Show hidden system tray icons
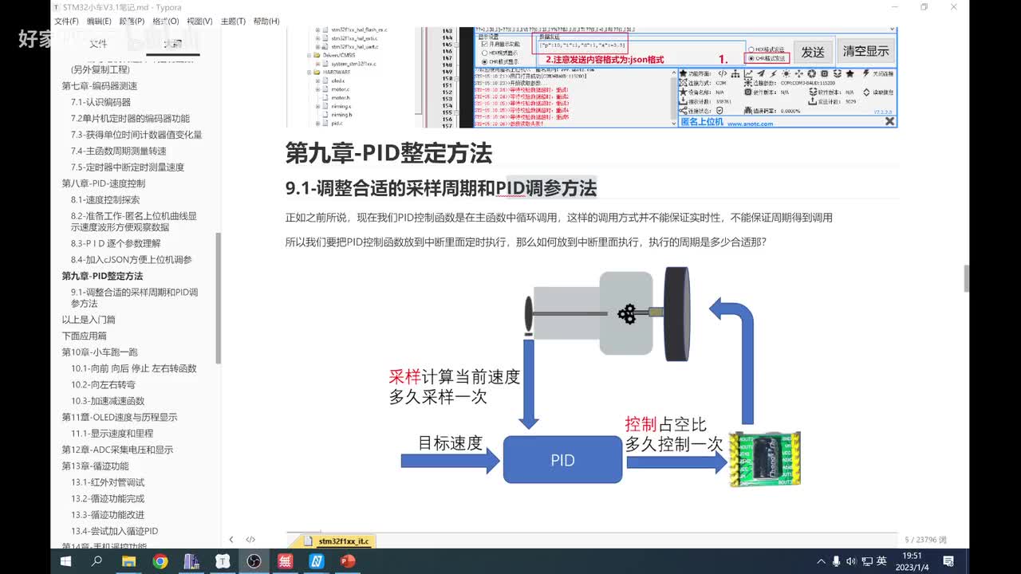 click(822, 561)
